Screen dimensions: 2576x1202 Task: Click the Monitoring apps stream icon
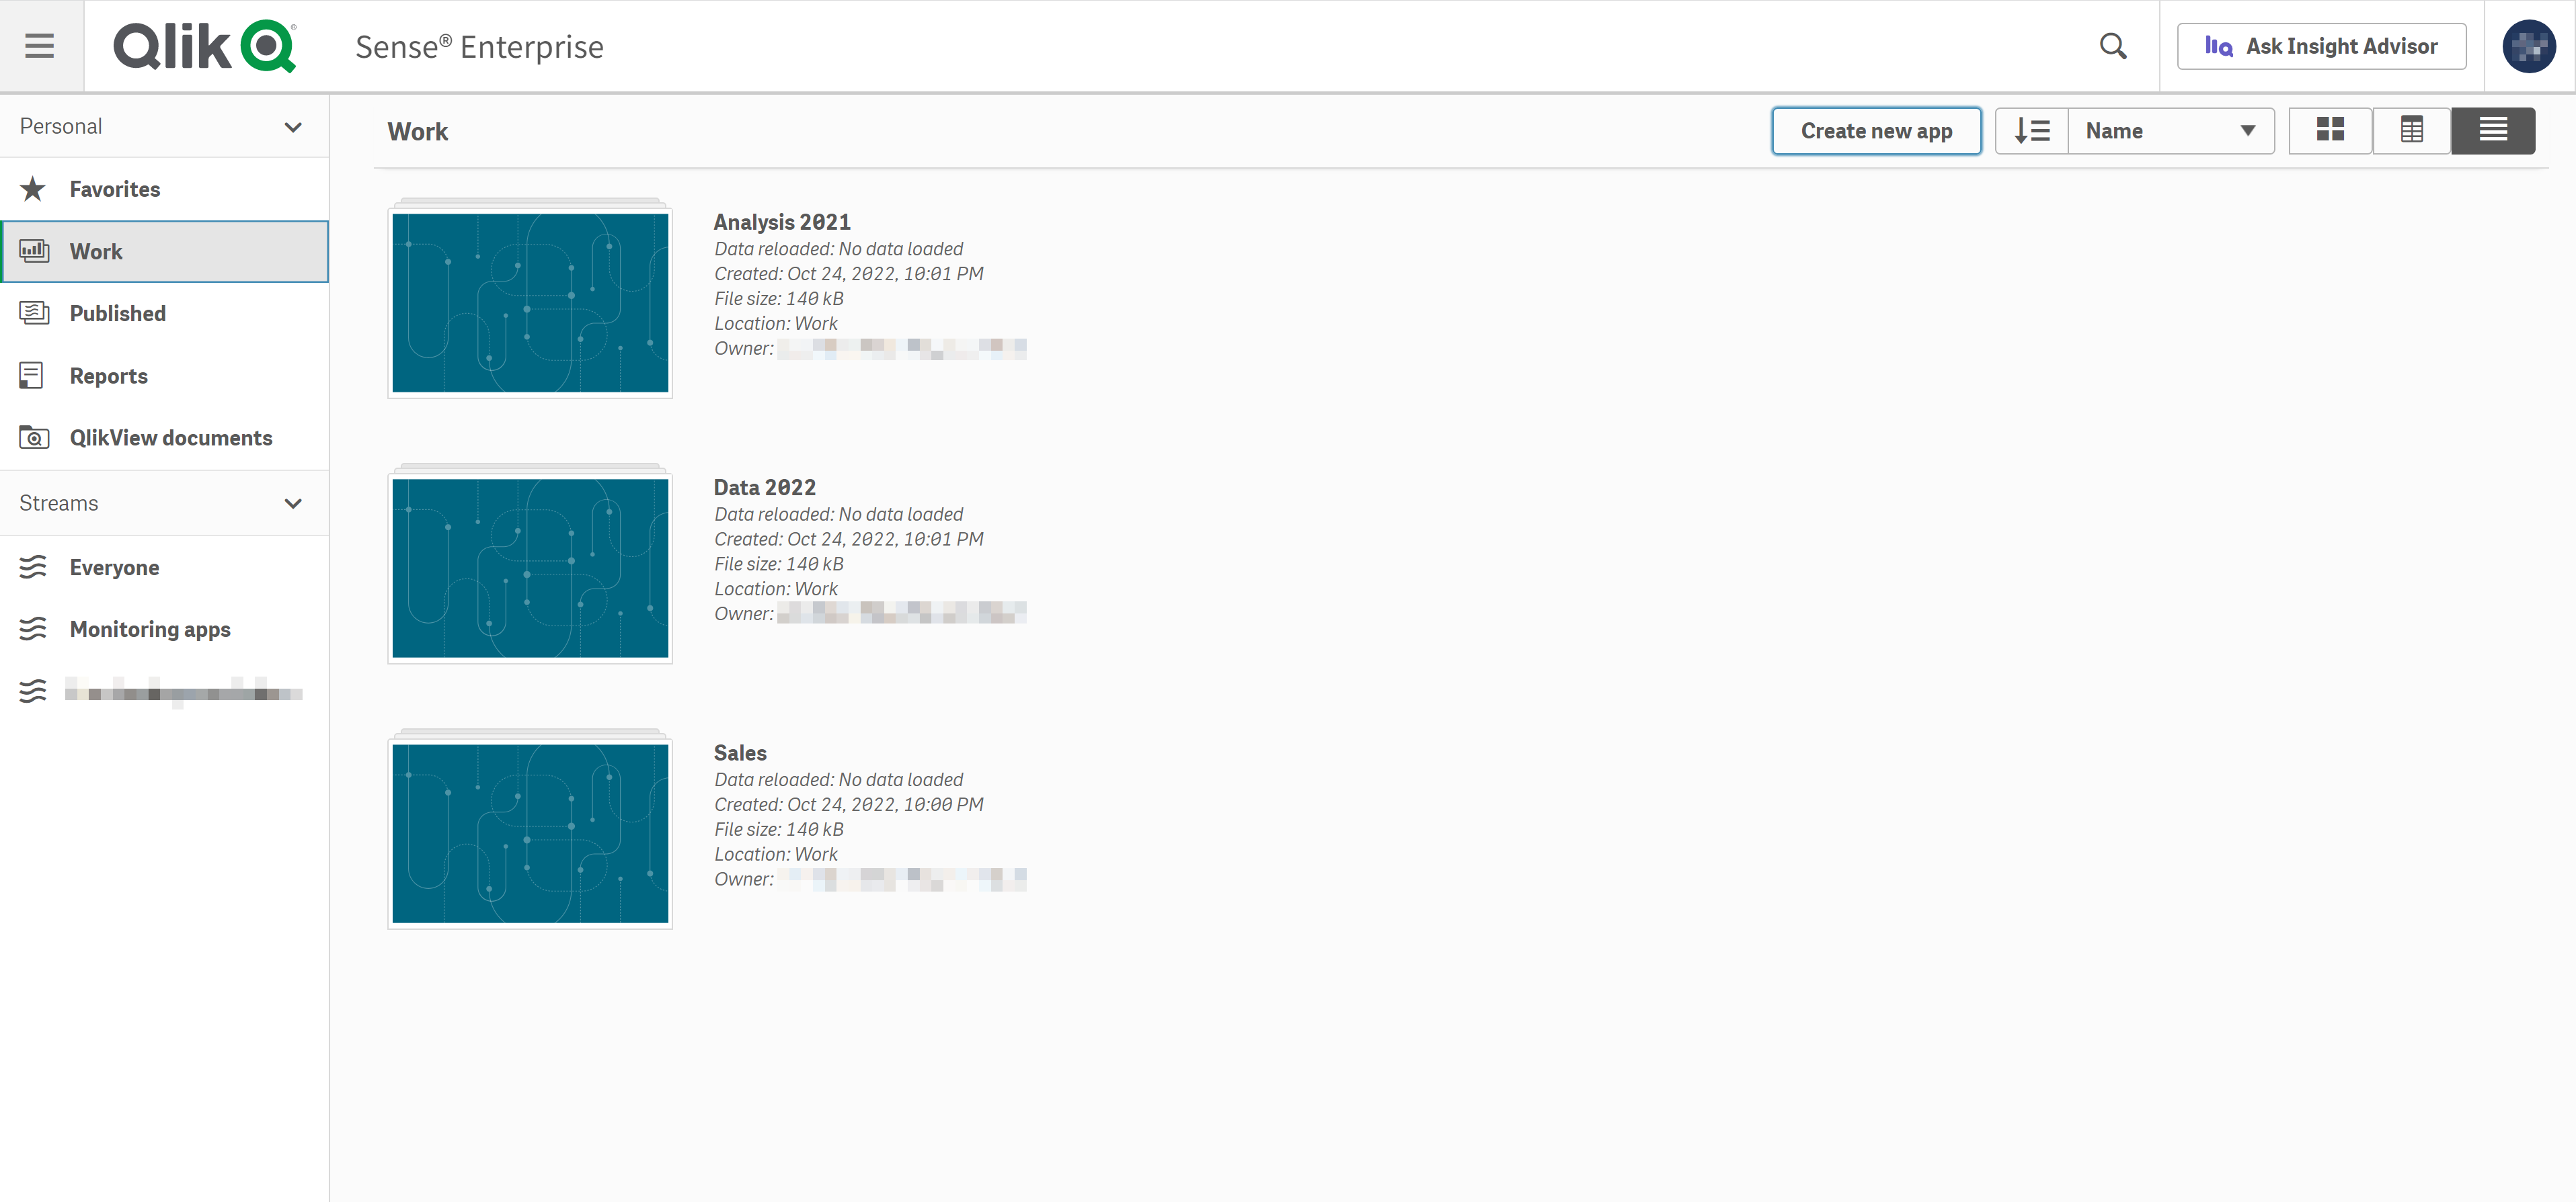click(x=33, y=628)
